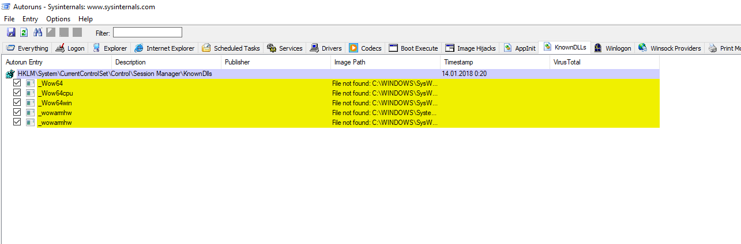This screenshot has width=741, height=244.
Task: Uncheck _wowarmhw checkbox with C:\WINDOWS\Syste... path
Action: [x=17, y=113]
